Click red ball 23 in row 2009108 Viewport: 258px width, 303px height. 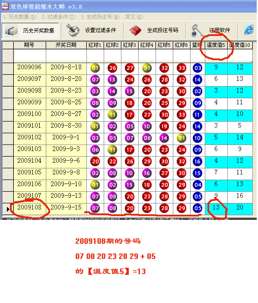pyautogui.click(x=147, y=208)
